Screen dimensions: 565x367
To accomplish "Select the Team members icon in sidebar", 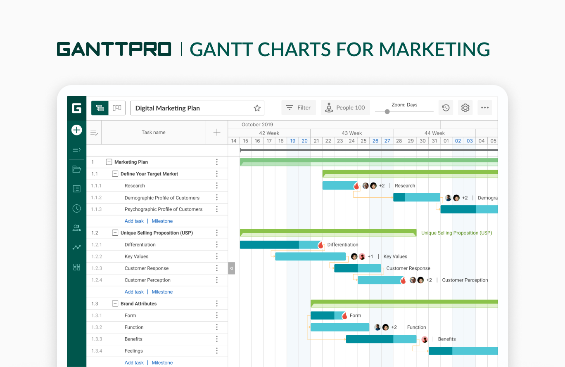I will pos(76,227).
